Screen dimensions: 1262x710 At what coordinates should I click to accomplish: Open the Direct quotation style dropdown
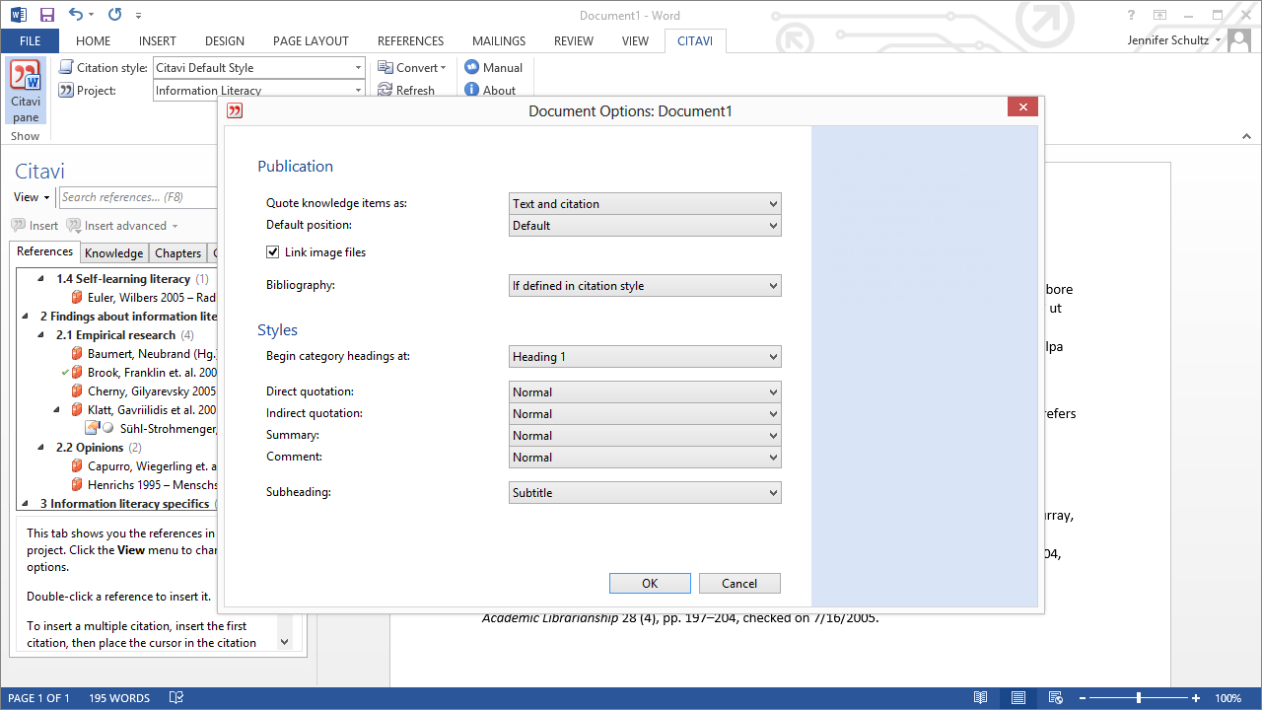tap(645, 392)
